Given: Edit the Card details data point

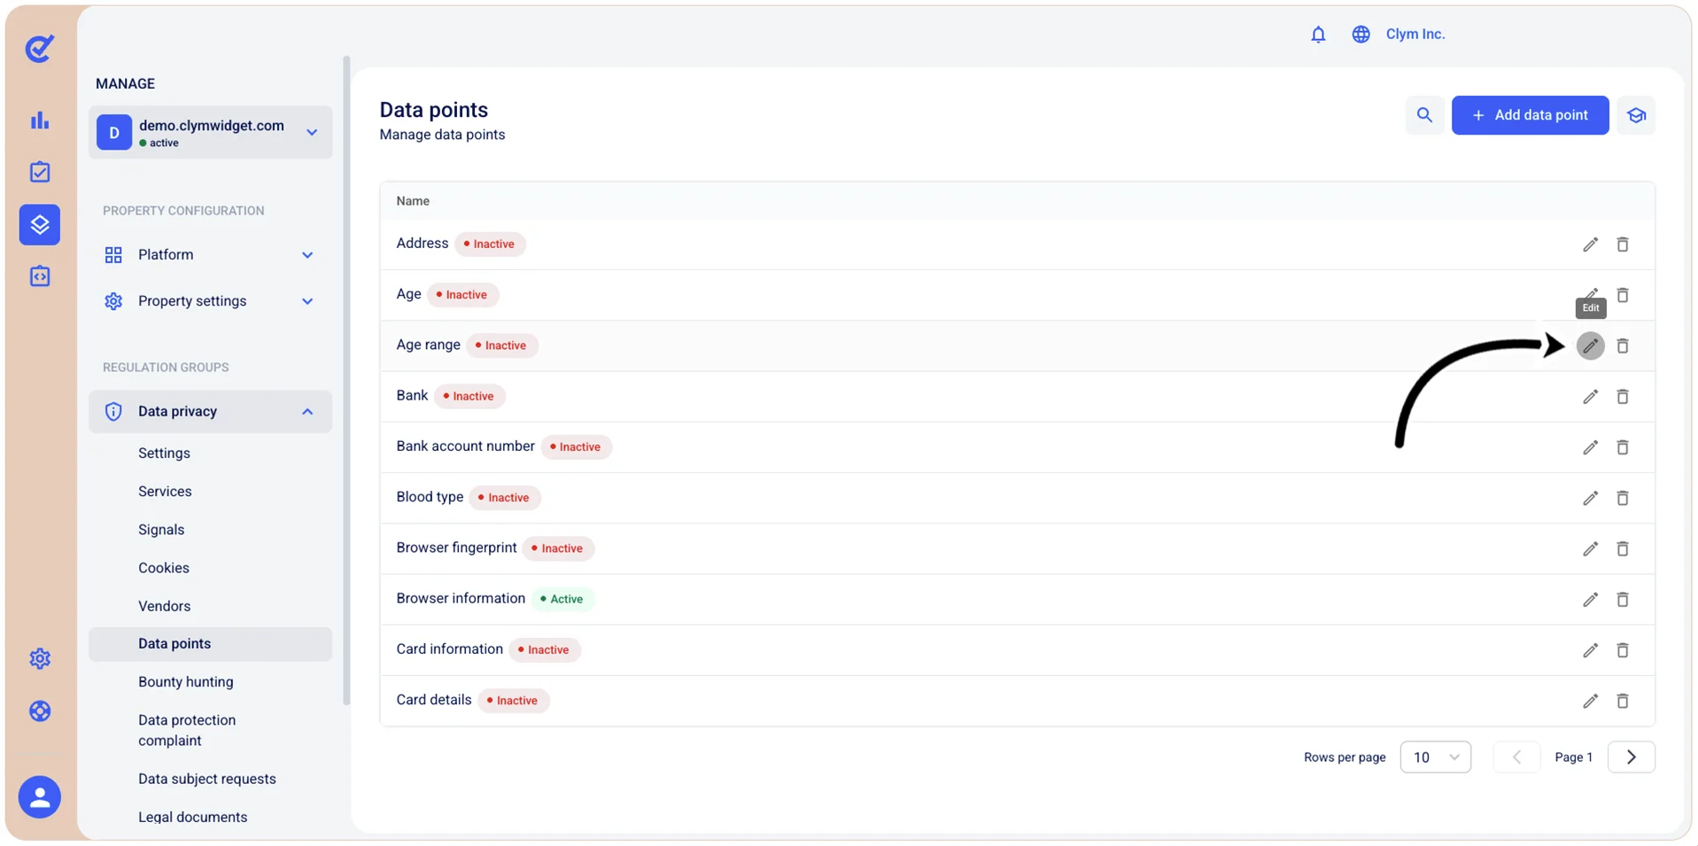Looking at the screenshot, I should (x=1590, y=701).
